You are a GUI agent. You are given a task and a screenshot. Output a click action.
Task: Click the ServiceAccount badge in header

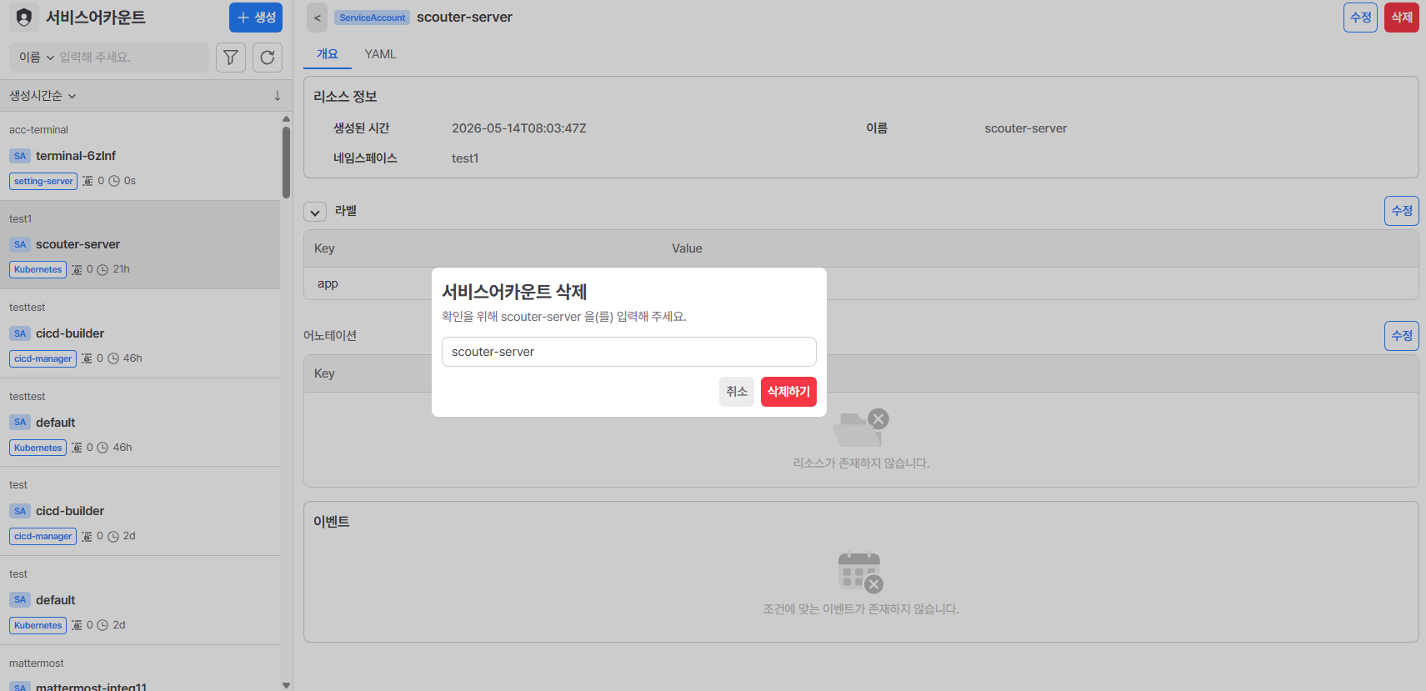pyautogui.click(x=372, y=18)
